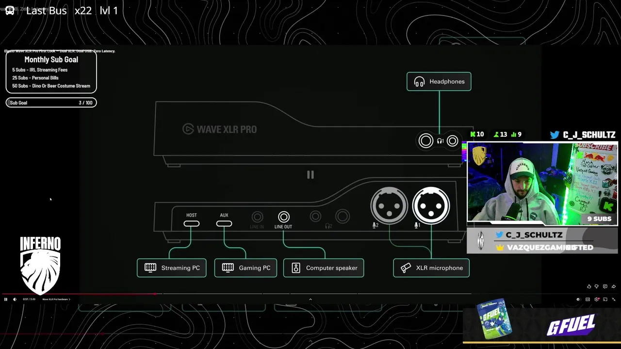Click the Headphones label in the diagram
The width and height of the screenshot is (621, 349).
(x=439, y=81)
